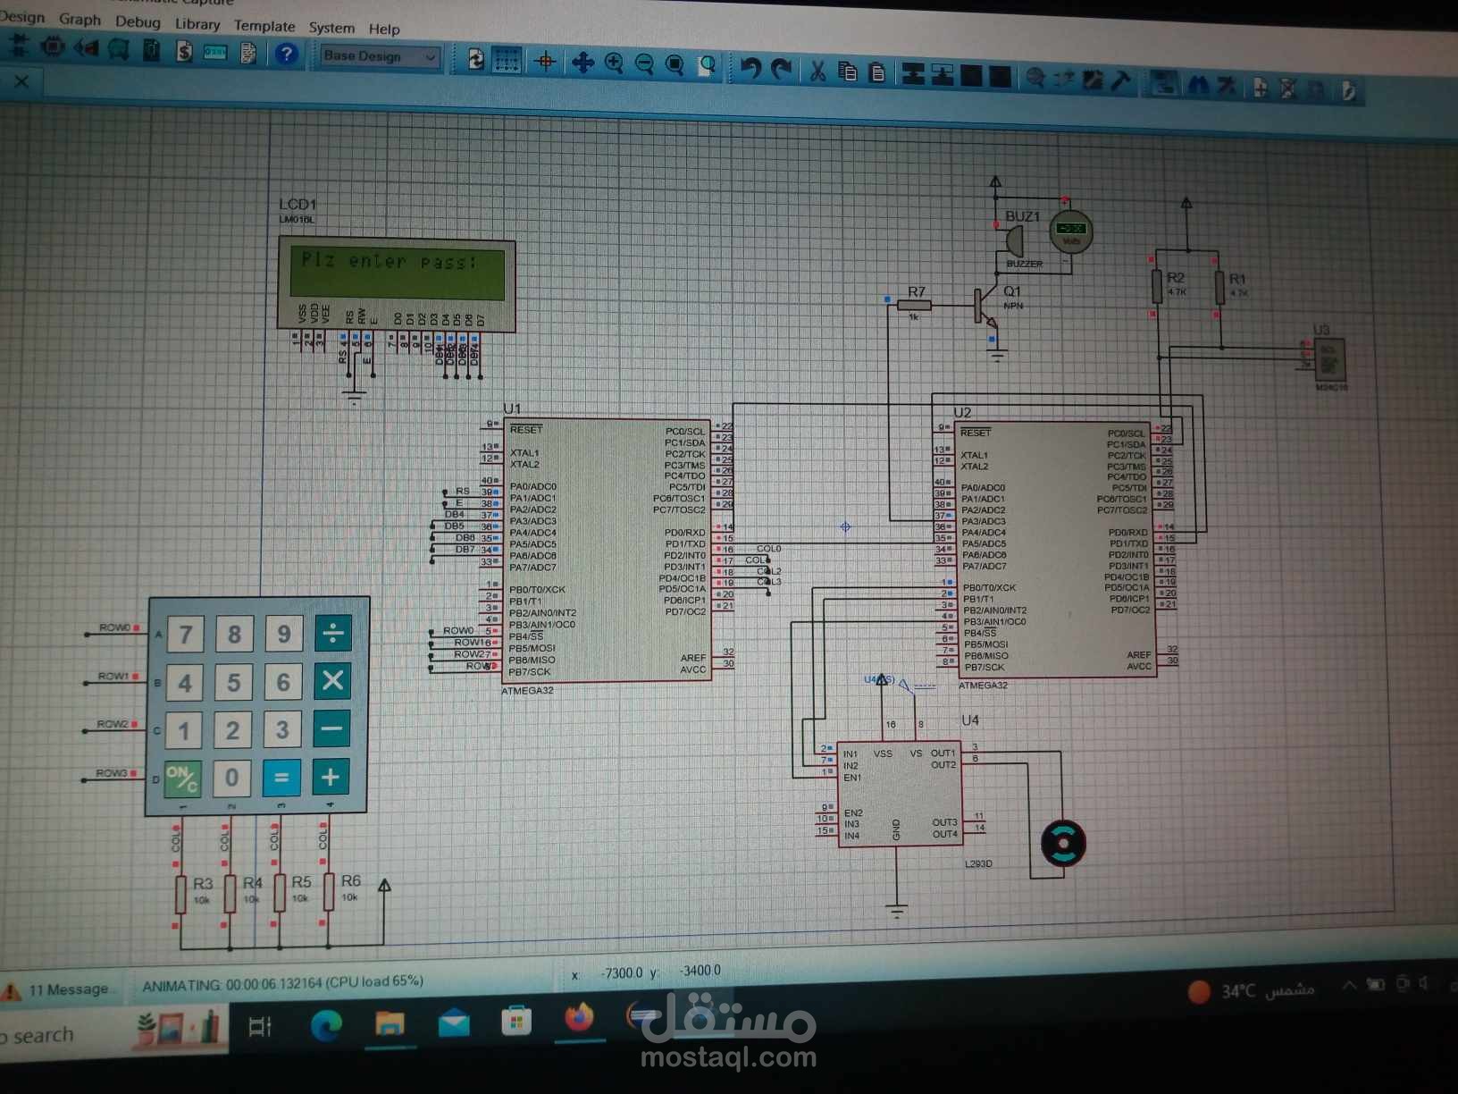Image resolution: width=1458 pixels, height=1094 pixels.
Task: Open the 3D Visualizer icon
Action: click(87, 47)
